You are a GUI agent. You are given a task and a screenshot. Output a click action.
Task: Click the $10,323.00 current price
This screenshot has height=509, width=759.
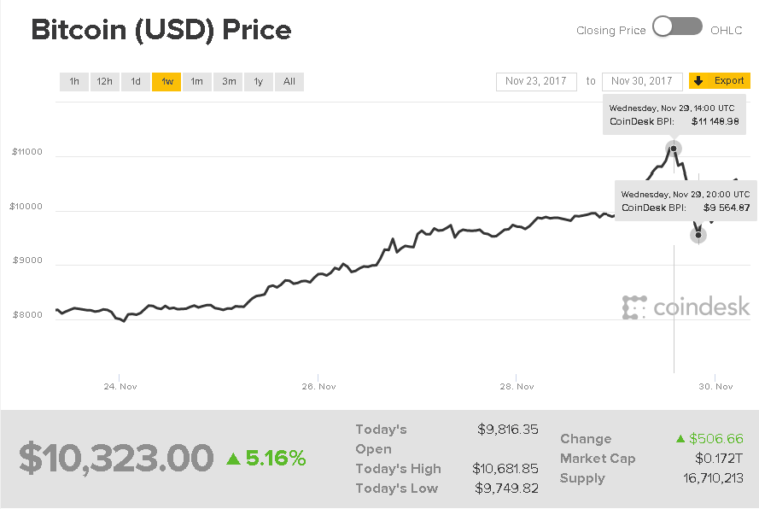[116, 459]
